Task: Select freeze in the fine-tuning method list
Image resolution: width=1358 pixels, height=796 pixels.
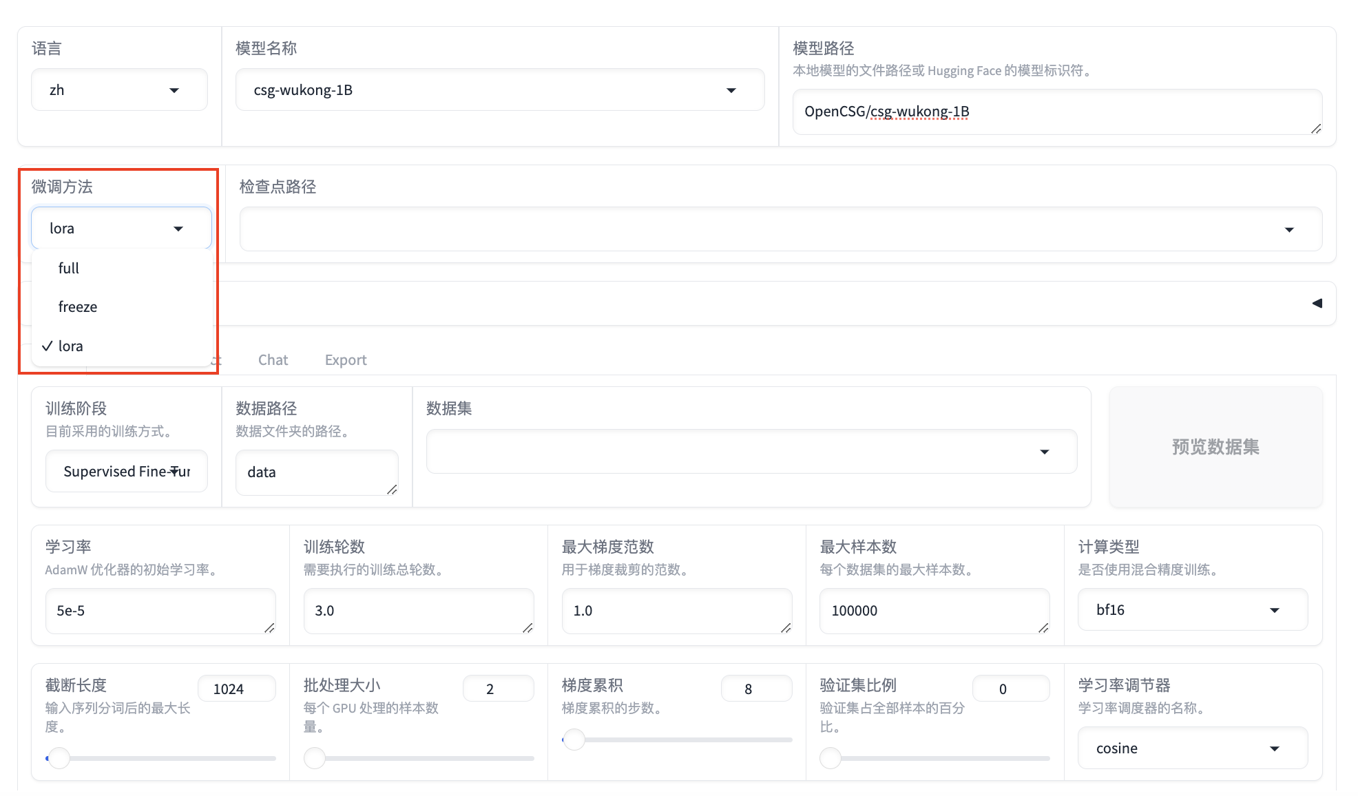Action: click(x=78, y=306)
